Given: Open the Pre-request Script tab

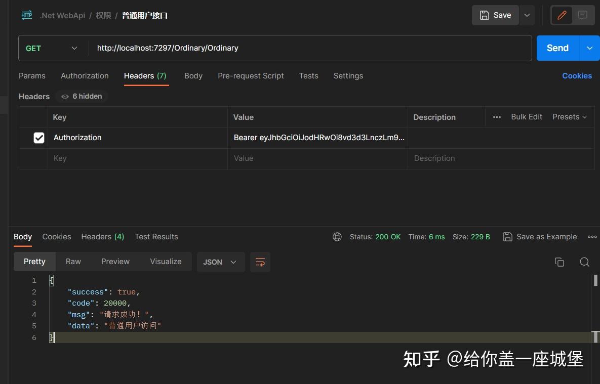Looking at the screenshot, I should click(x=251, y=76).
